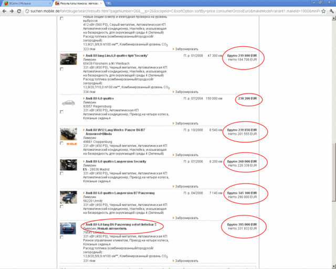This screenshot has height=269, width=336.
Task: Reload the page with the refresh icon
Action: tap(19, 11)
